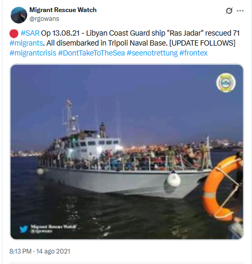Click the red circle emoji in tweet
The height and width of the screenshot is (264, 252).
coord(14,34)
